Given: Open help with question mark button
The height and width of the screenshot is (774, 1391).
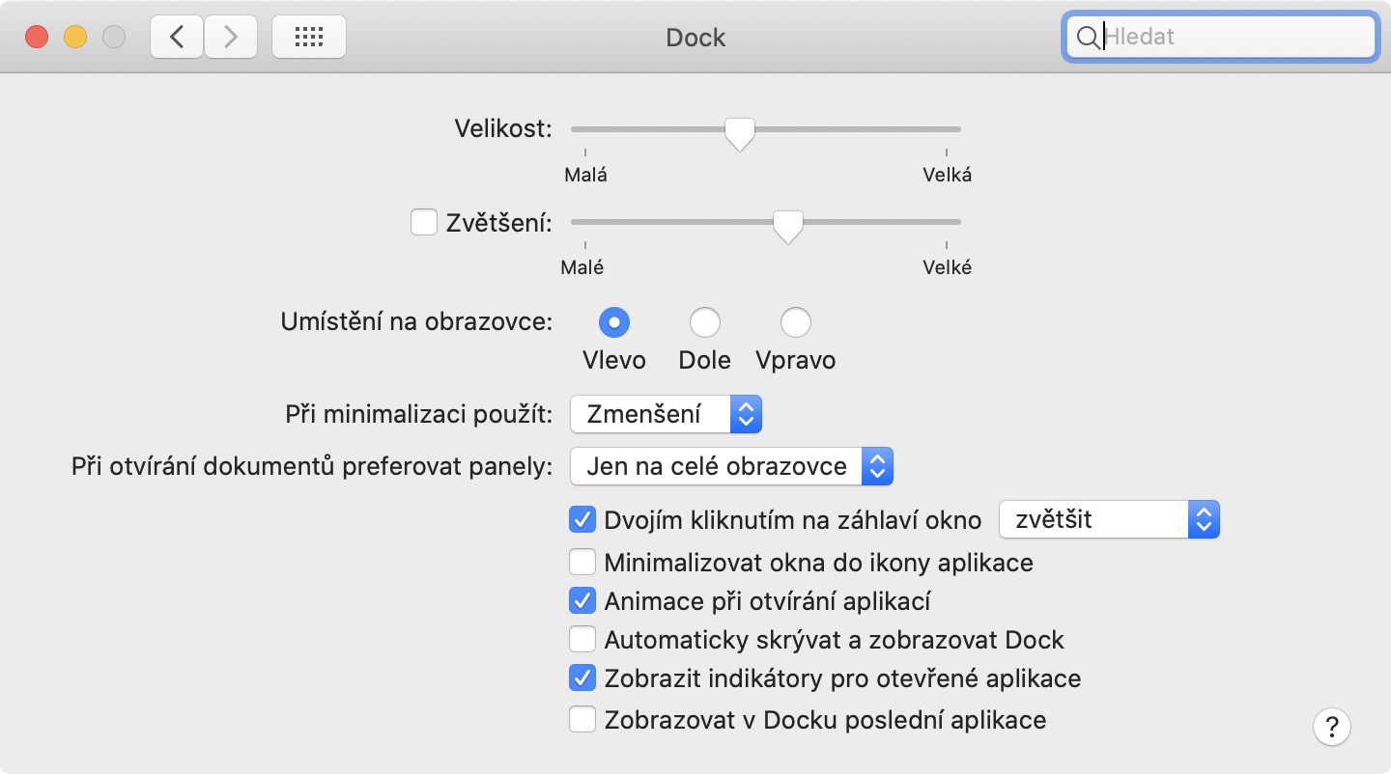Looking at the screenshot, I should coord(1332,727).
